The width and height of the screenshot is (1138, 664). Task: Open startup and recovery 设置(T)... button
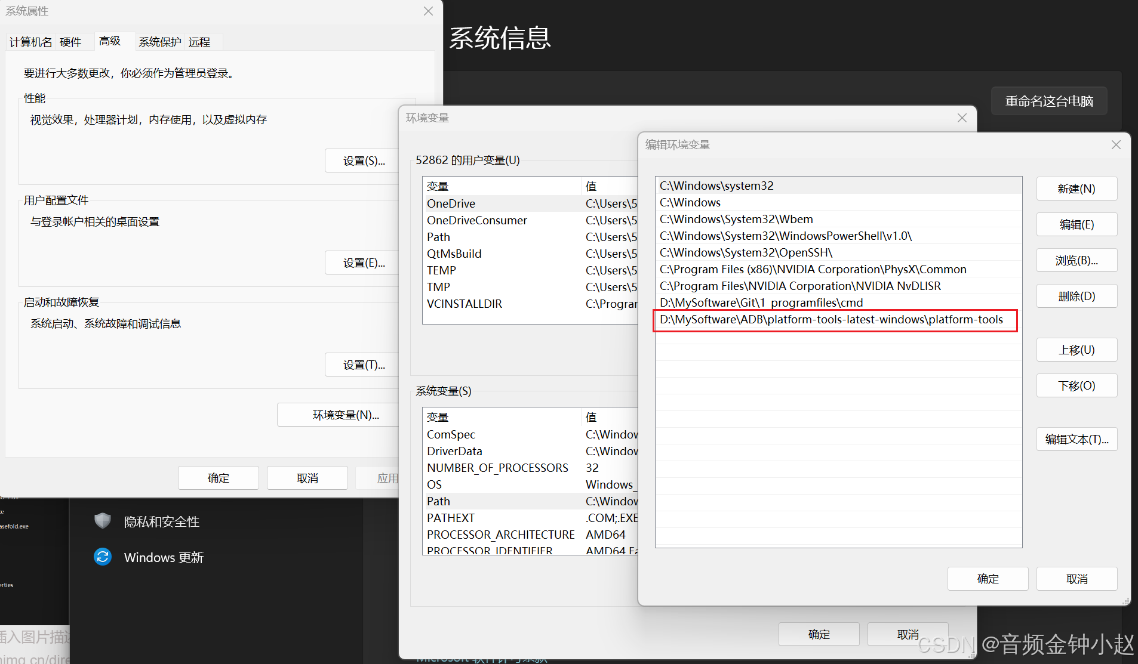[x=363, y=365]
